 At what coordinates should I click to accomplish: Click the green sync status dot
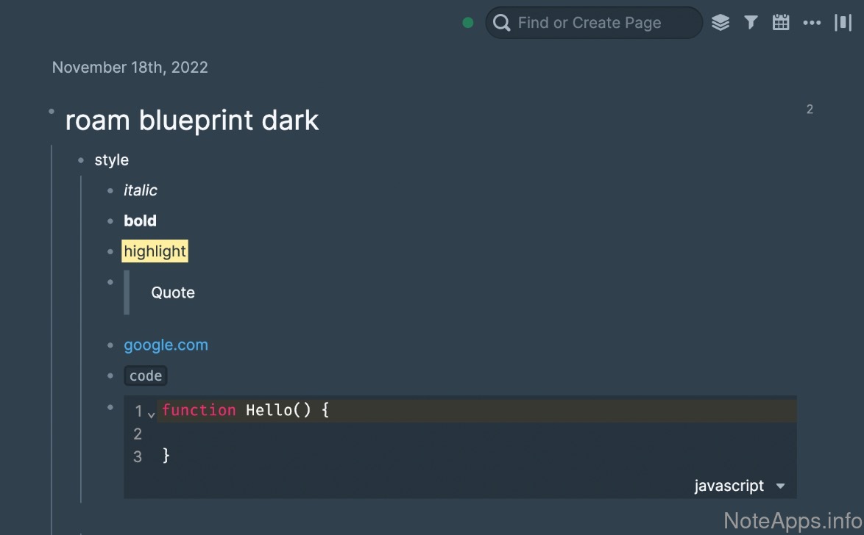click(x=467, y=23)
